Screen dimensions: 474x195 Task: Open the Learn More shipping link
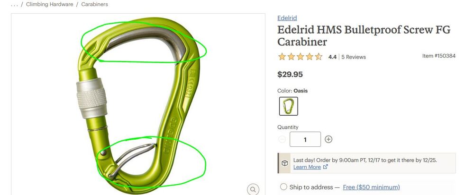[x=307, y=167]
